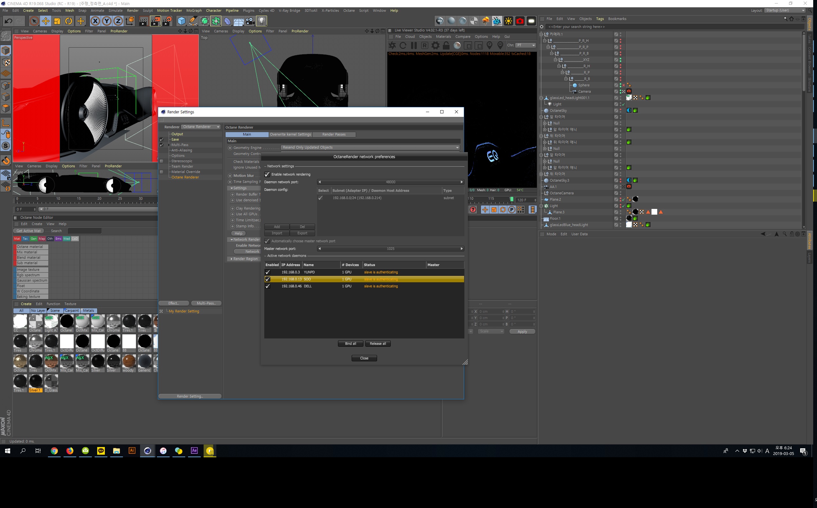Click the Octane daylight sun icon
Image resolution: width=817 pixels, height=508 pixels.
click(509, 21)
